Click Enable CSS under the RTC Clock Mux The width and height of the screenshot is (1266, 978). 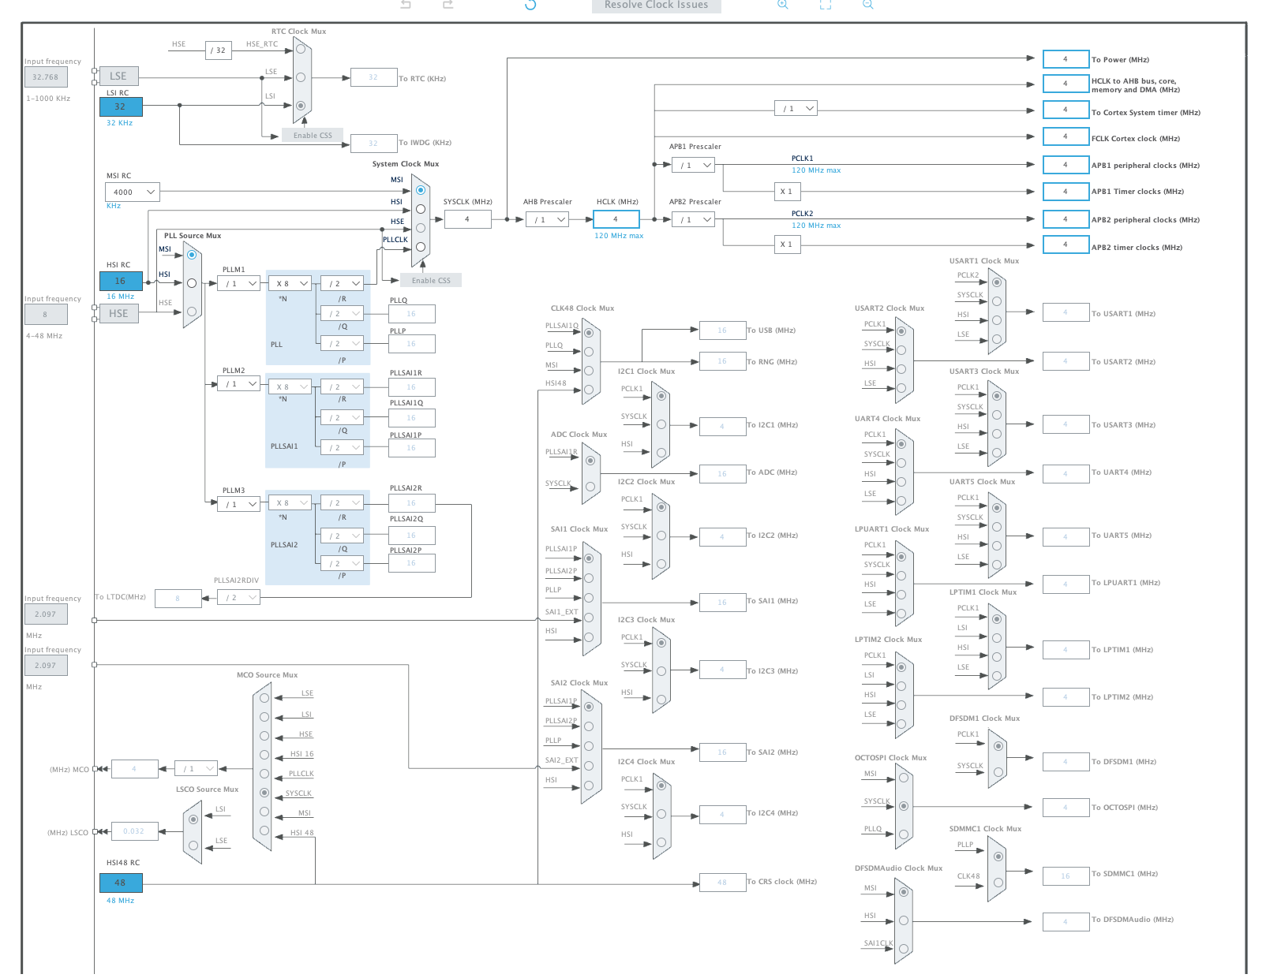click(313, 136)
